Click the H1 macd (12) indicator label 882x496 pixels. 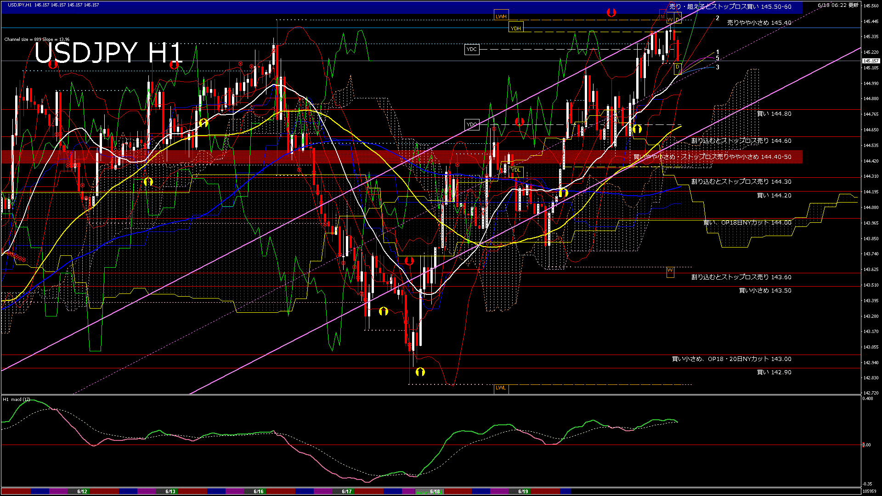[17, 399]
